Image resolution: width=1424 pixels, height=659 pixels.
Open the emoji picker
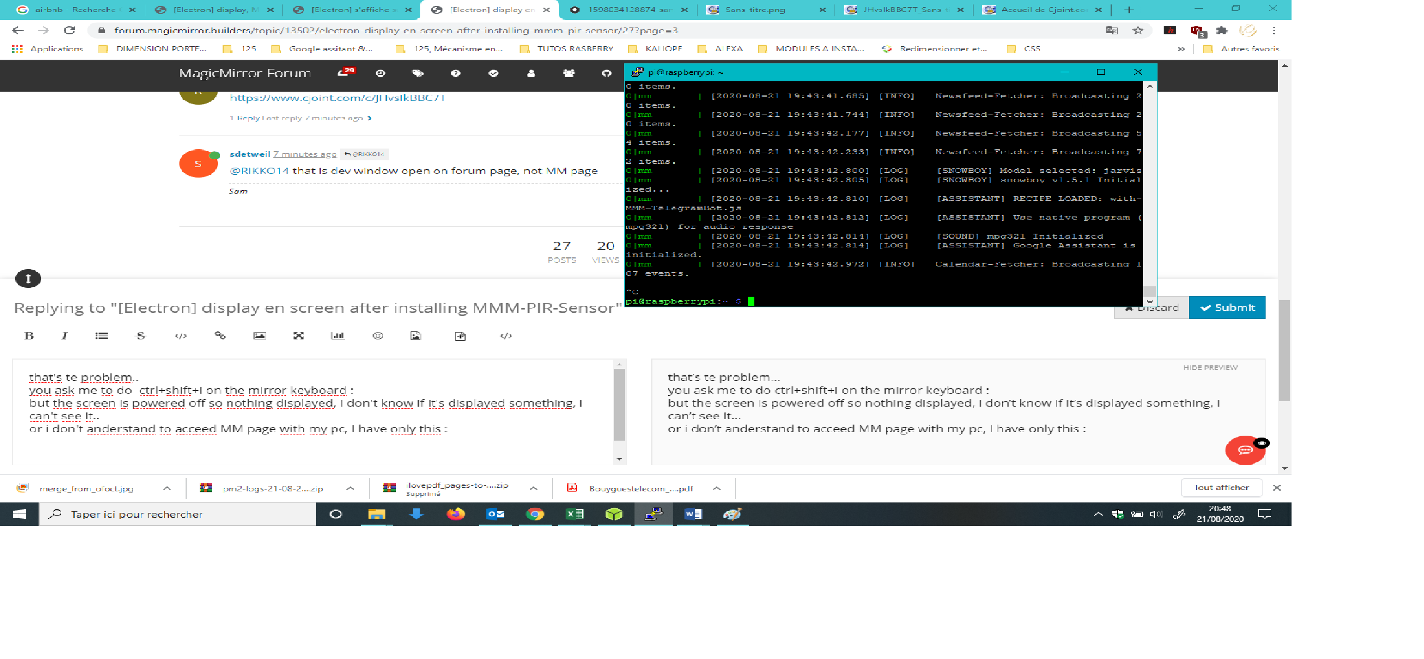[378, 336]
